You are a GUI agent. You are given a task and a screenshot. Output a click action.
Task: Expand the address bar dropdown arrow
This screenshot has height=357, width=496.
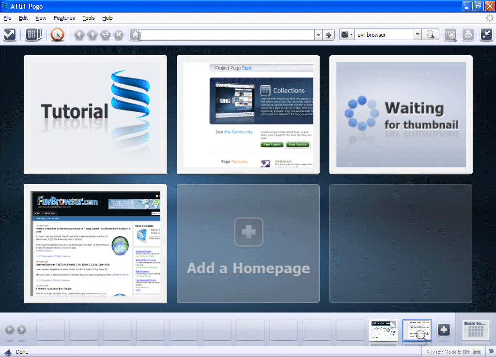[x=318, y=35]
